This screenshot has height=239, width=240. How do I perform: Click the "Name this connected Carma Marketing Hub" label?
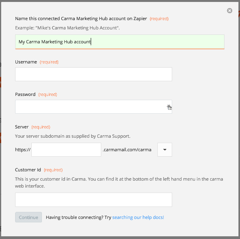coord(81,19)
